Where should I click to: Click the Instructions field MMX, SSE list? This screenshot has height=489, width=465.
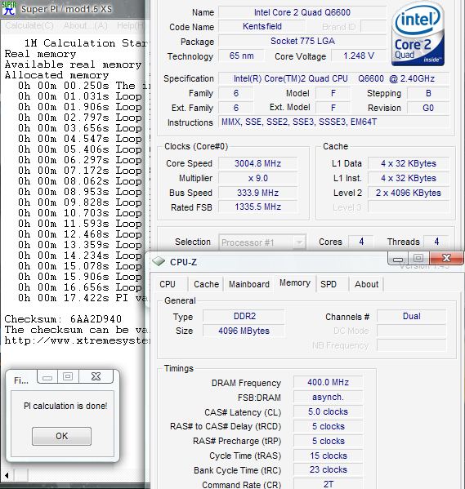coord(333,122)
